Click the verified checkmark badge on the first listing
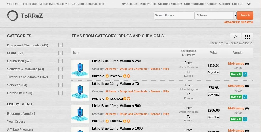 [245, 74]
